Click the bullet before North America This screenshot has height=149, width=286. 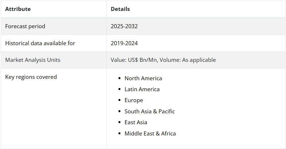120,78
